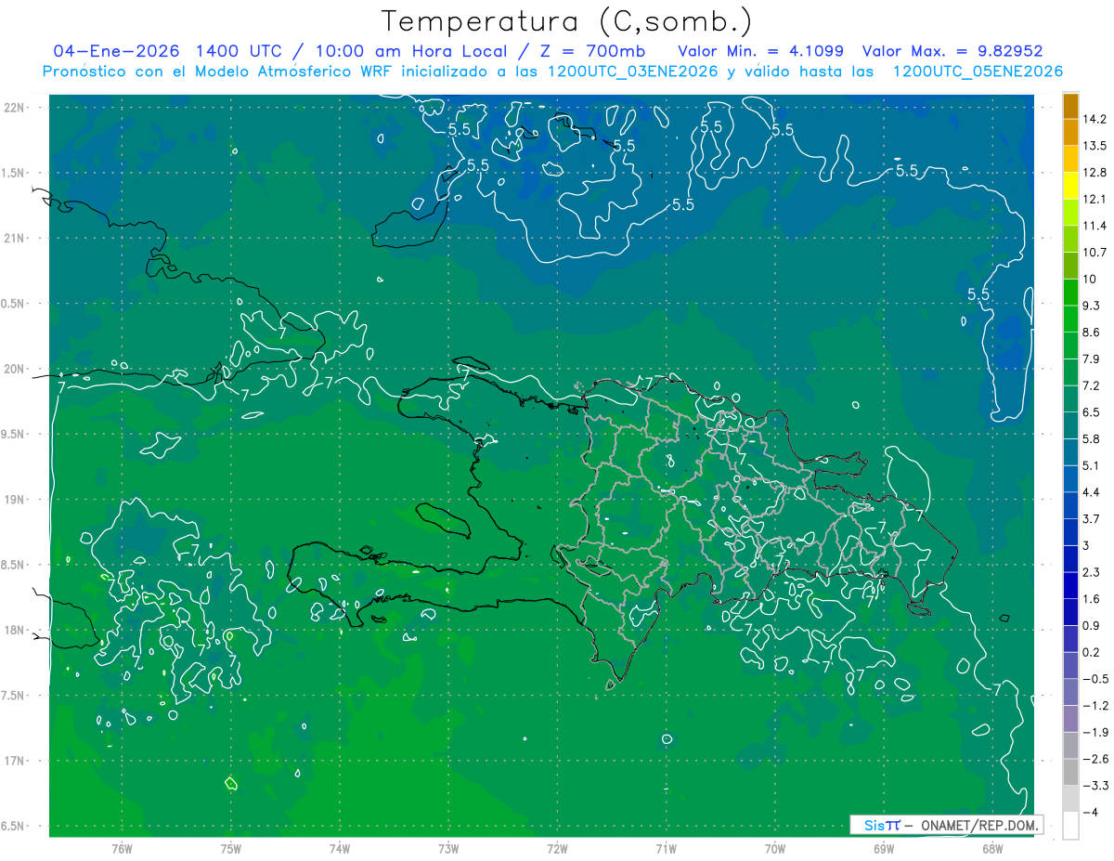Click the "74W" longitude axis label

(340, 849)
